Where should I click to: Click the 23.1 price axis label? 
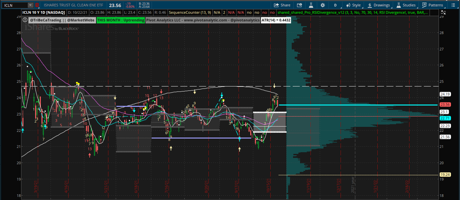[x=444, y=112]
